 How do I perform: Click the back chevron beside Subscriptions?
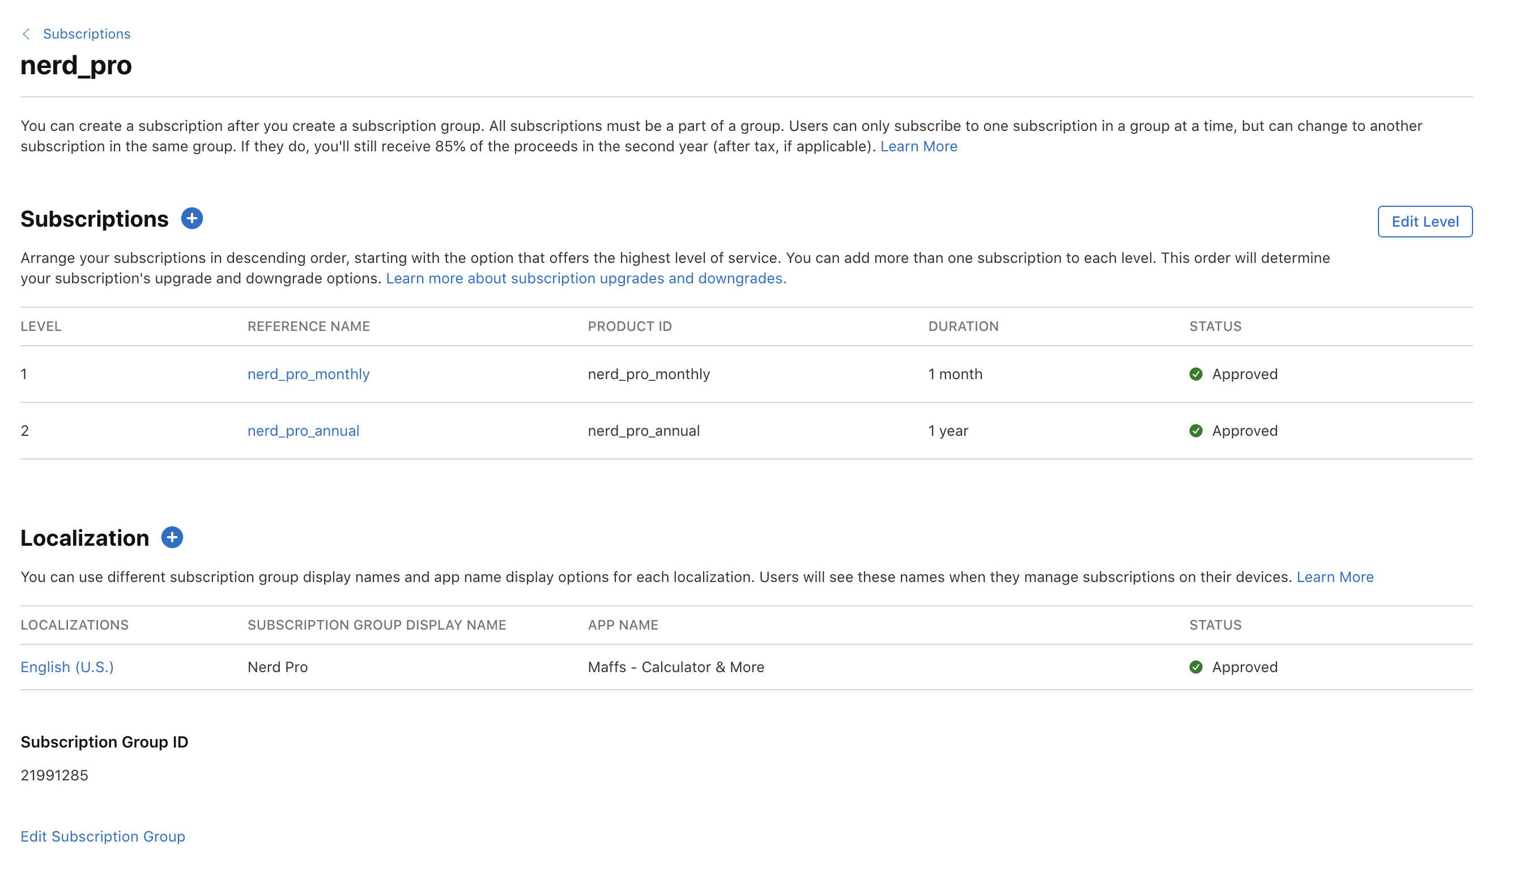coord(27,33)
